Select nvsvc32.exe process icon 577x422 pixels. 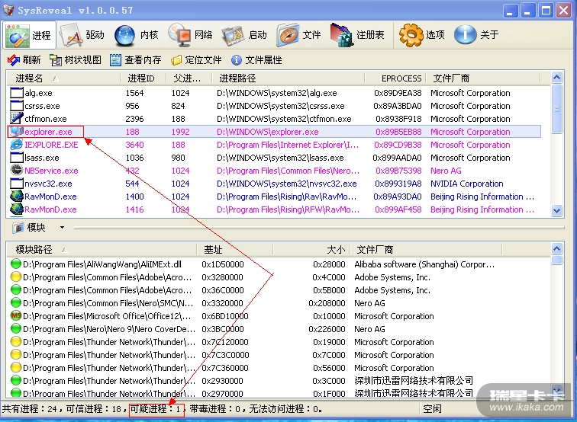pos(17,184)
